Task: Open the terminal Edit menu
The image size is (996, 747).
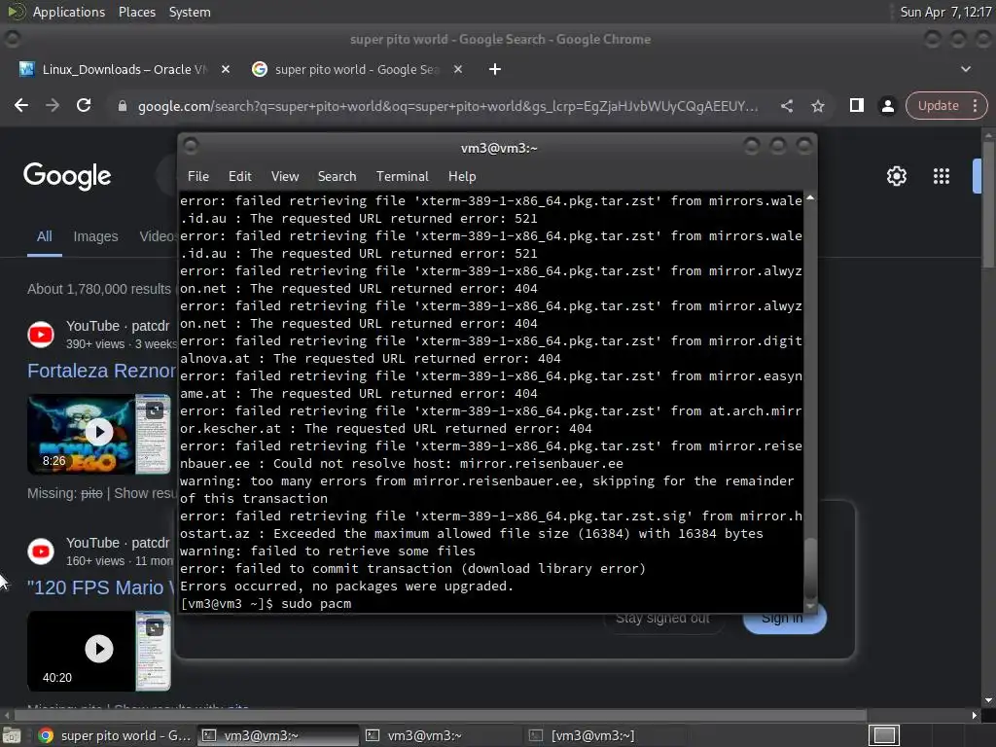Action: point(239,177)
